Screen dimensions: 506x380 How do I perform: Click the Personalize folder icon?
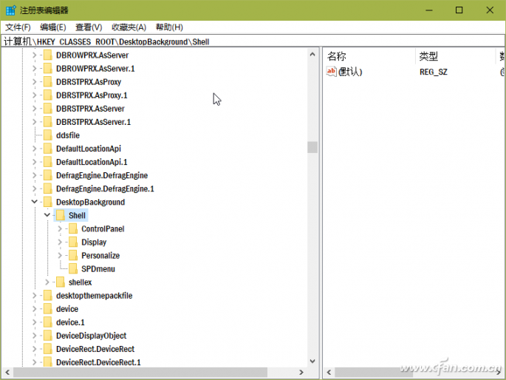pyautogui.click(x=73, y=255)
